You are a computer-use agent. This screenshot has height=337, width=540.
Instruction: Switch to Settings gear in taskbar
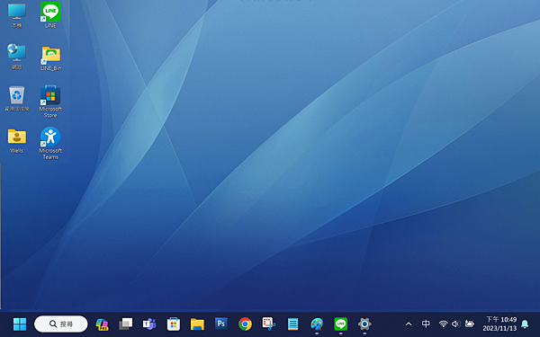(x=364, y=324)
